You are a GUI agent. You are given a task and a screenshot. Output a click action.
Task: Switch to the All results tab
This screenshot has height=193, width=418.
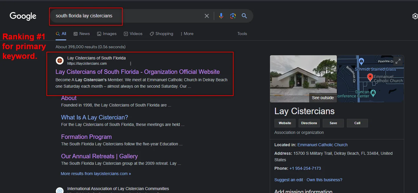click(61, 34)
